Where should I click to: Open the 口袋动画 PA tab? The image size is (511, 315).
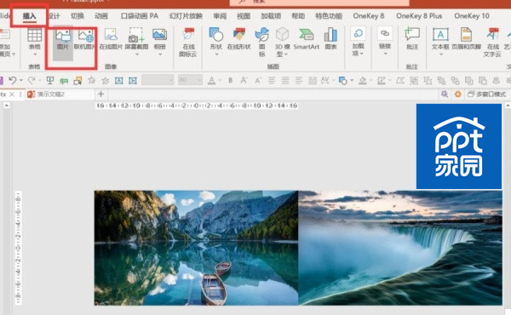(140, 16)
